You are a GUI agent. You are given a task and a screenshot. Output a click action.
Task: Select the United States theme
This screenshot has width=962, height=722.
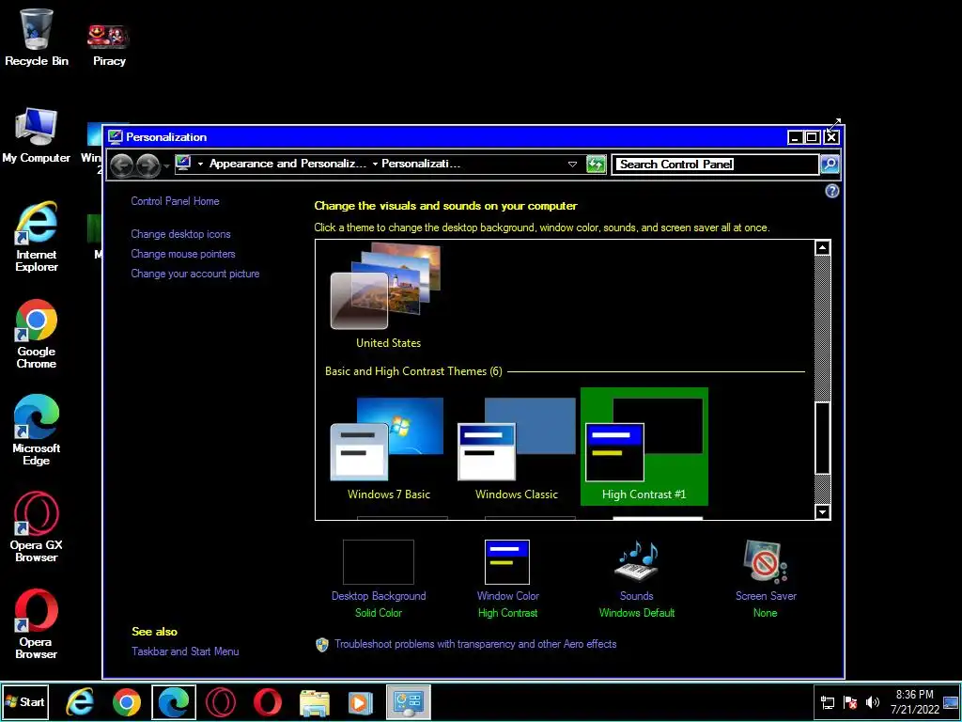(388, 296)
